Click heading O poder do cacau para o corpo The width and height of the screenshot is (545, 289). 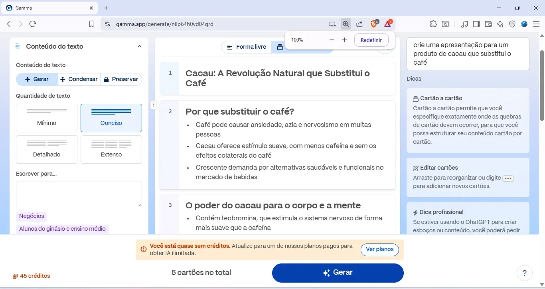(x=273, y=206)
